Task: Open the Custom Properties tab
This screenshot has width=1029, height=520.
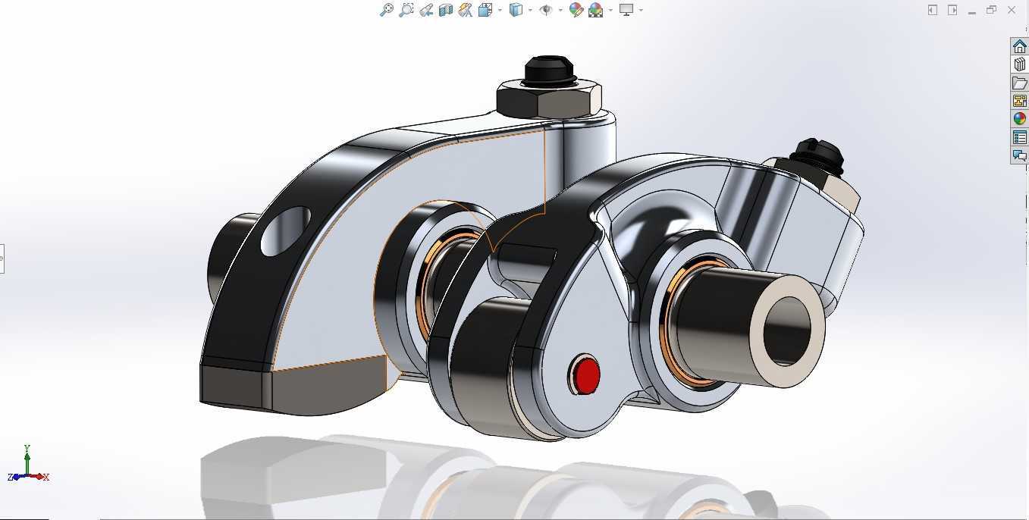Action: click(1019, 137)
